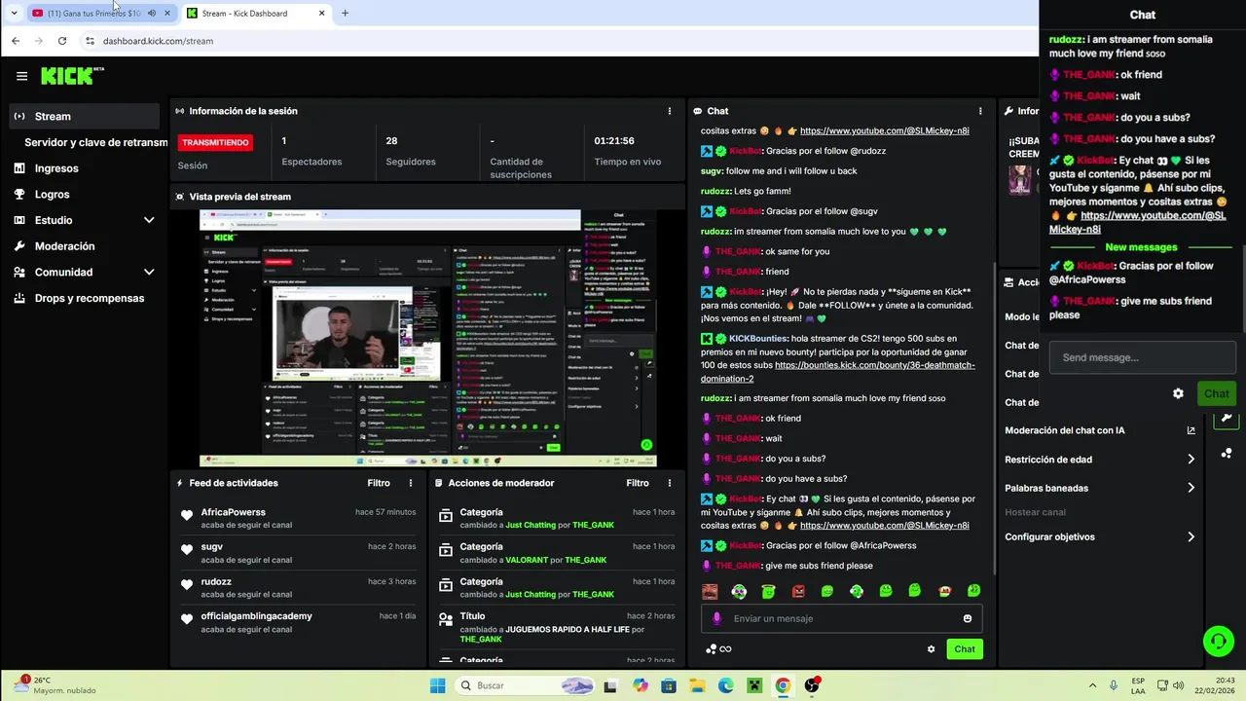
Task: Open Chrome from the taskbar
Action: (783, 685)
